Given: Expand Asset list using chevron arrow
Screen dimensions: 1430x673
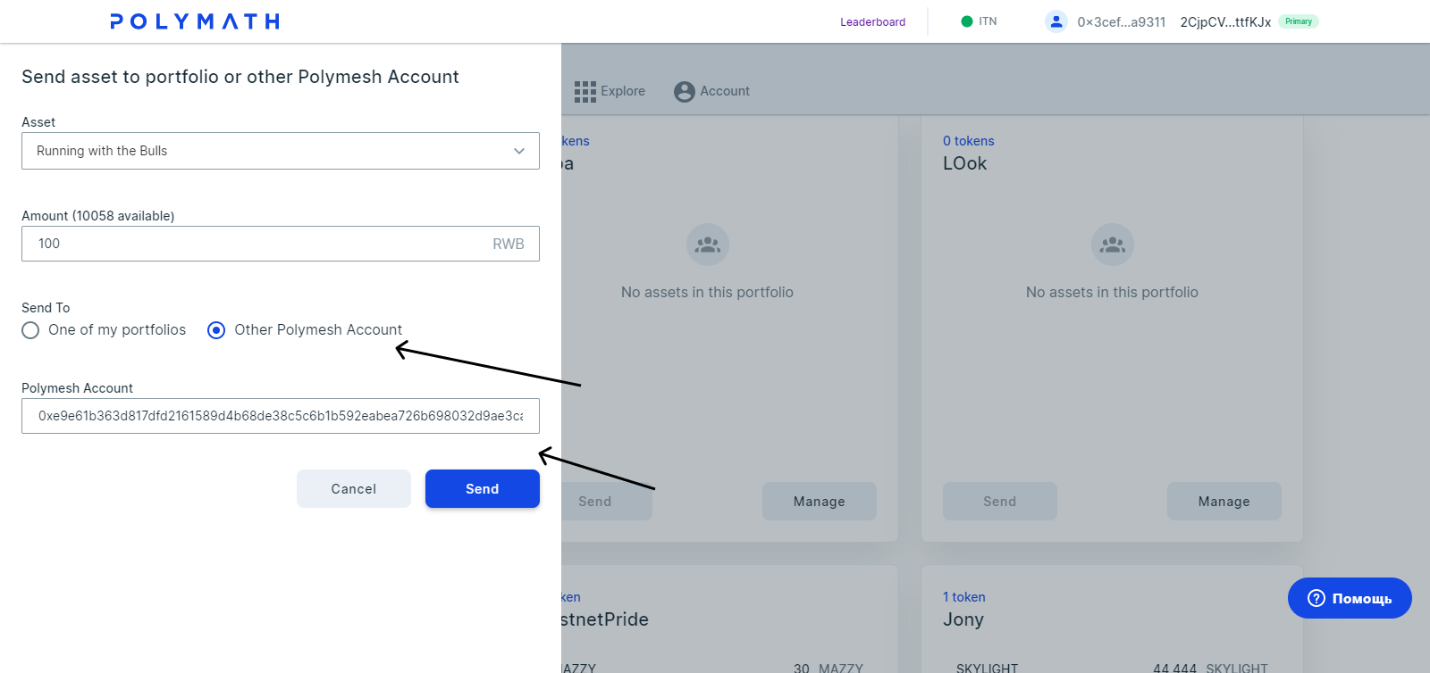Looking at the screenshot, I should 519,151.
